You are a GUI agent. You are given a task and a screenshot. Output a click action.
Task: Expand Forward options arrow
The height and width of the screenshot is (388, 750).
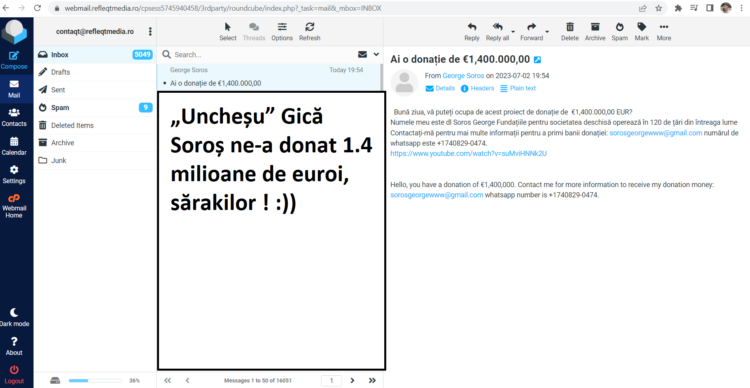click(547, 32)
